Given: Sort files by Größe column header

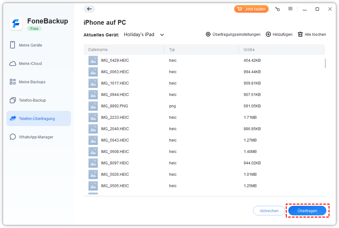Looking at the screenshot, I should point(249,50).
